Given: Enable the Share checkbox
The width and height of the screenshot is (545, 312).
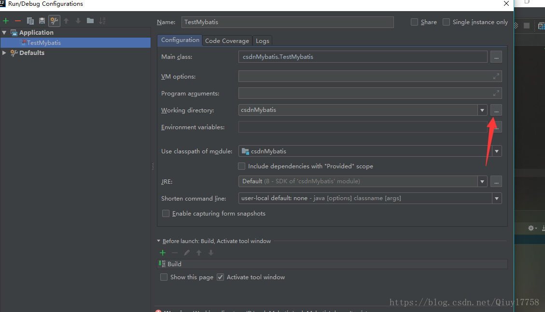Looking at the screenshot, I should (x=414, y=22).
